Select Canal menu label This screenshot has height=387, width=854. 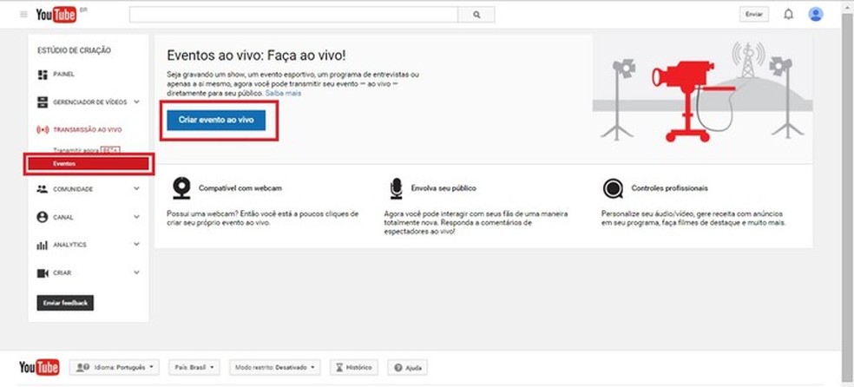63,217
